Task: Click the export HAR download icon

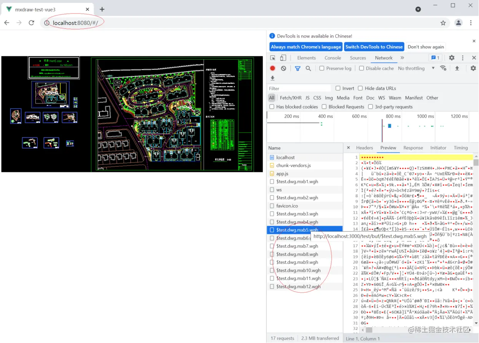Action: [273, 78]
